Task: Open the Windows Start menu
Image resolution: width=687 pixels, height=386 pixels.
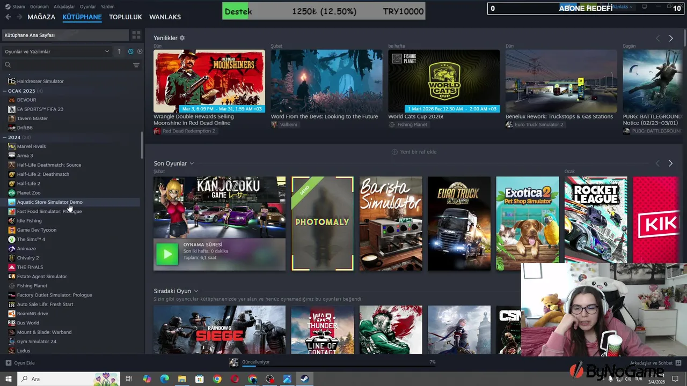Action: (8, 379)
